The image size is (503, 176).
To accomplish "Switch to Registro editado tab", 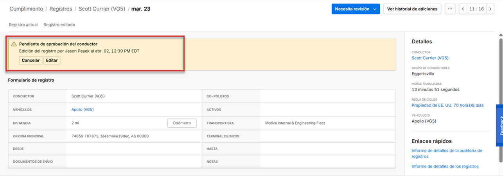I will pyautogui.click(x=59, y=25).
